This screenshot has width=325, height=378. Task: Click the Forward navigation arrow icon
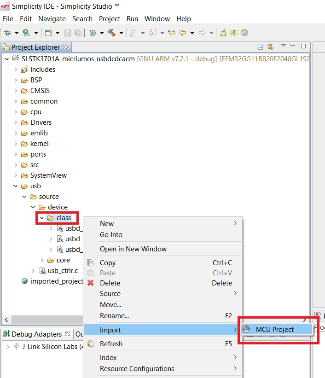click(x=202, y=33)
